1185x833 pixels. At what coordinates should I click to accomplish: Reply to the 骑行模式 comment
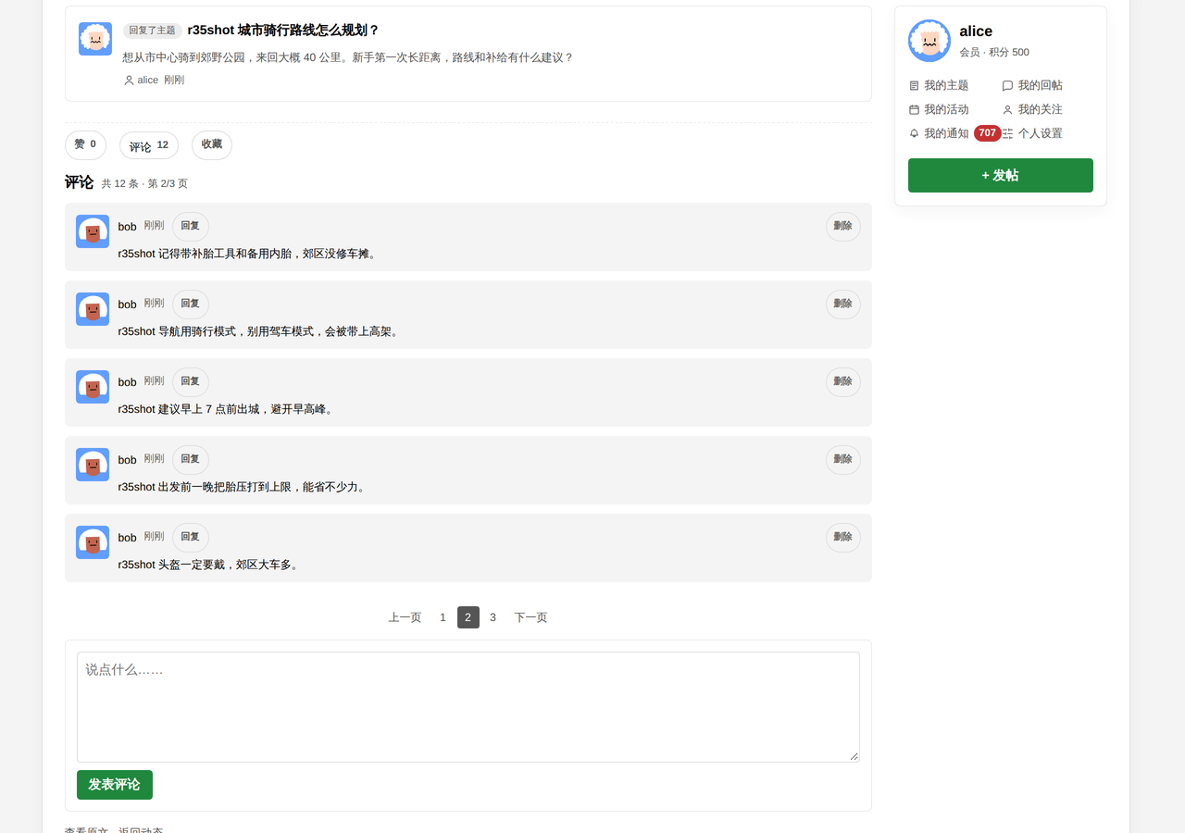tap(191, 305)
